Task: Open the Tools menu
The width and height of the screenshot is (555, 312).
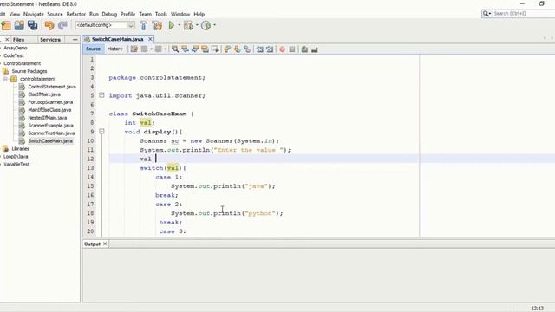Action: (161, 14)
